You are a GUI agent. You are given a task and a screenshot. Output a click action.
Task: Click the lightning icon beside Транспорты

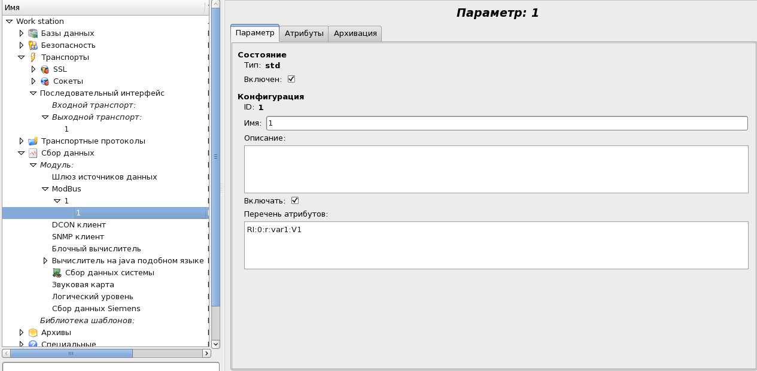[x=33, y=57]
